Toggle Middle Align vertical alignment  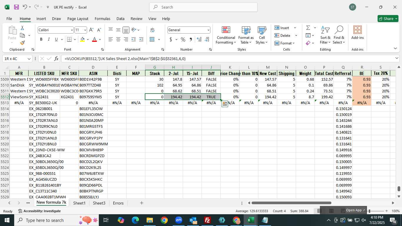click(118, 30)
